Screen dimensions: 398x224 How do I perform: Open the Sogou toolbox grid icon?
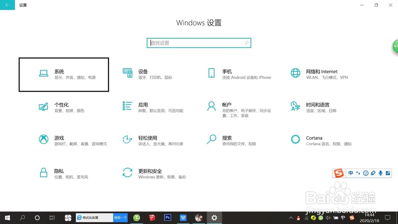pos(388,173)
